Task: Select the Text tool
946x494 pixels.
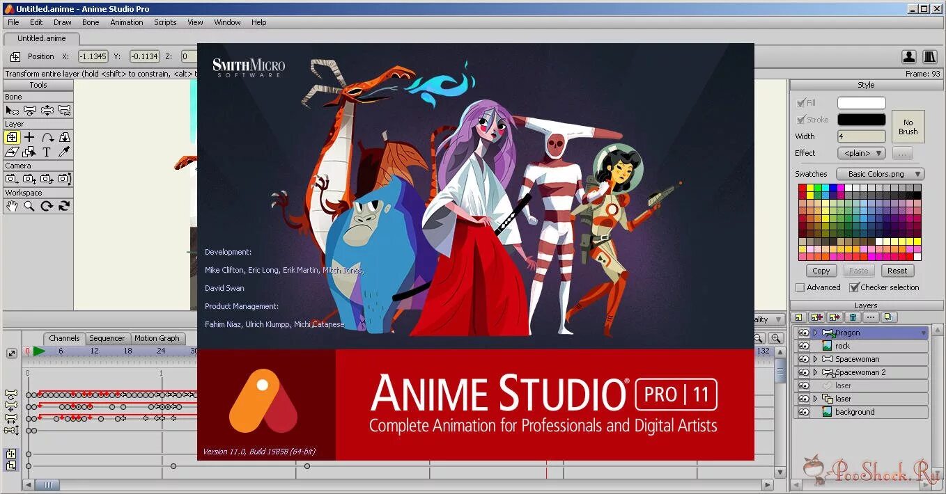Action: (x=47, y=152)
